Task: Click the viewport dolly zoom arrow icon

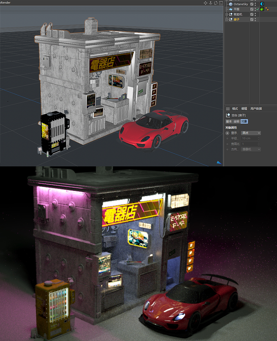Action: (x=211, y=3)
